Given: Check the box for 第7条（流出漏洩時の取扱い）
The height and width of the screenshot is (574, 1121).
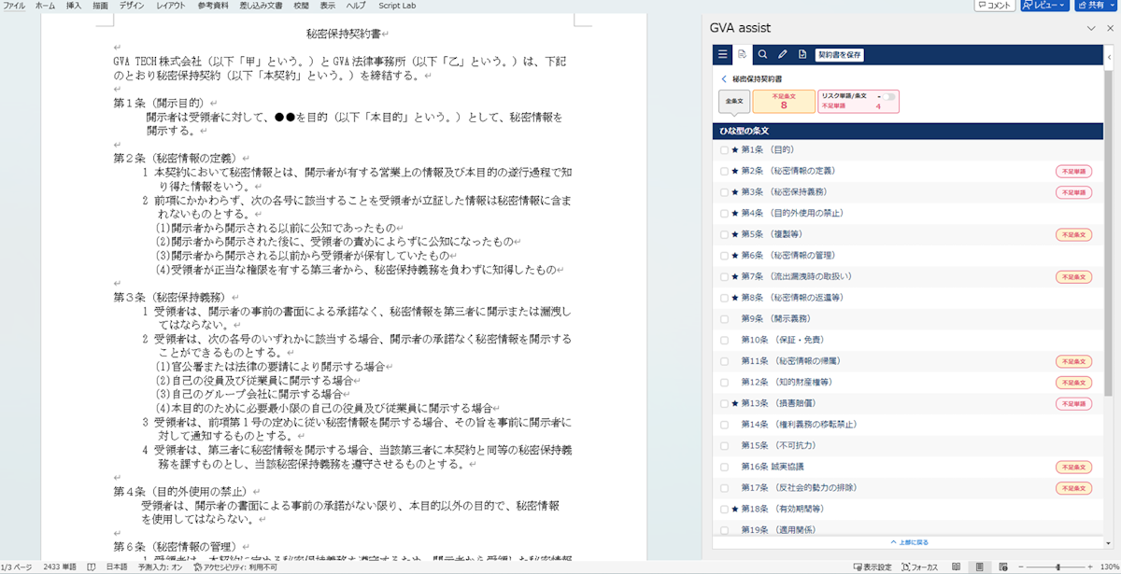Looking at the screenshot, I should click(724, 276).
